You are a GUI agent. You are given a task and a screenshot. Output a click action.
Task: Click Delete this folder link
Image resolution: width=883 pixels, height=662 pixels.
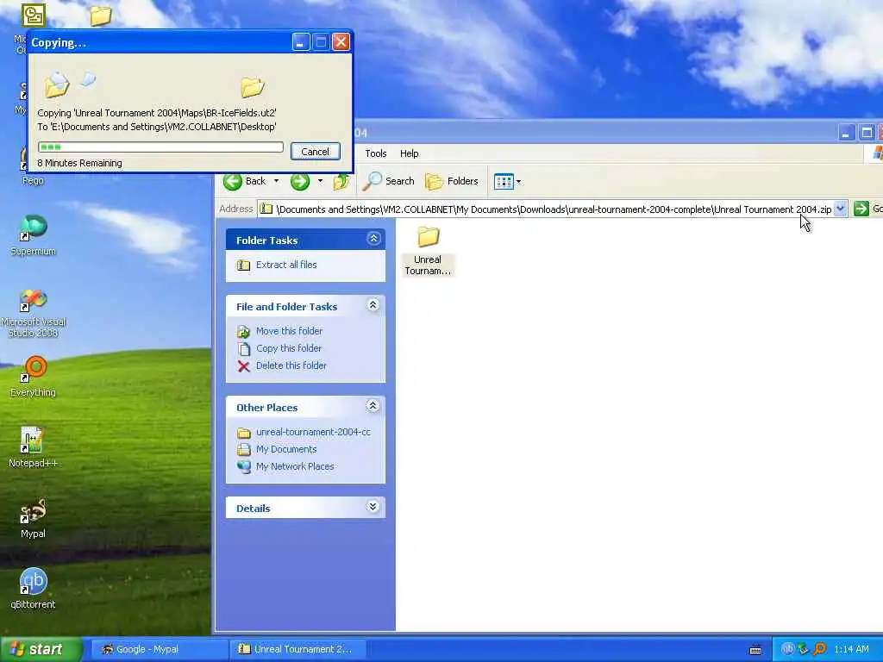[x=291, y=365]
